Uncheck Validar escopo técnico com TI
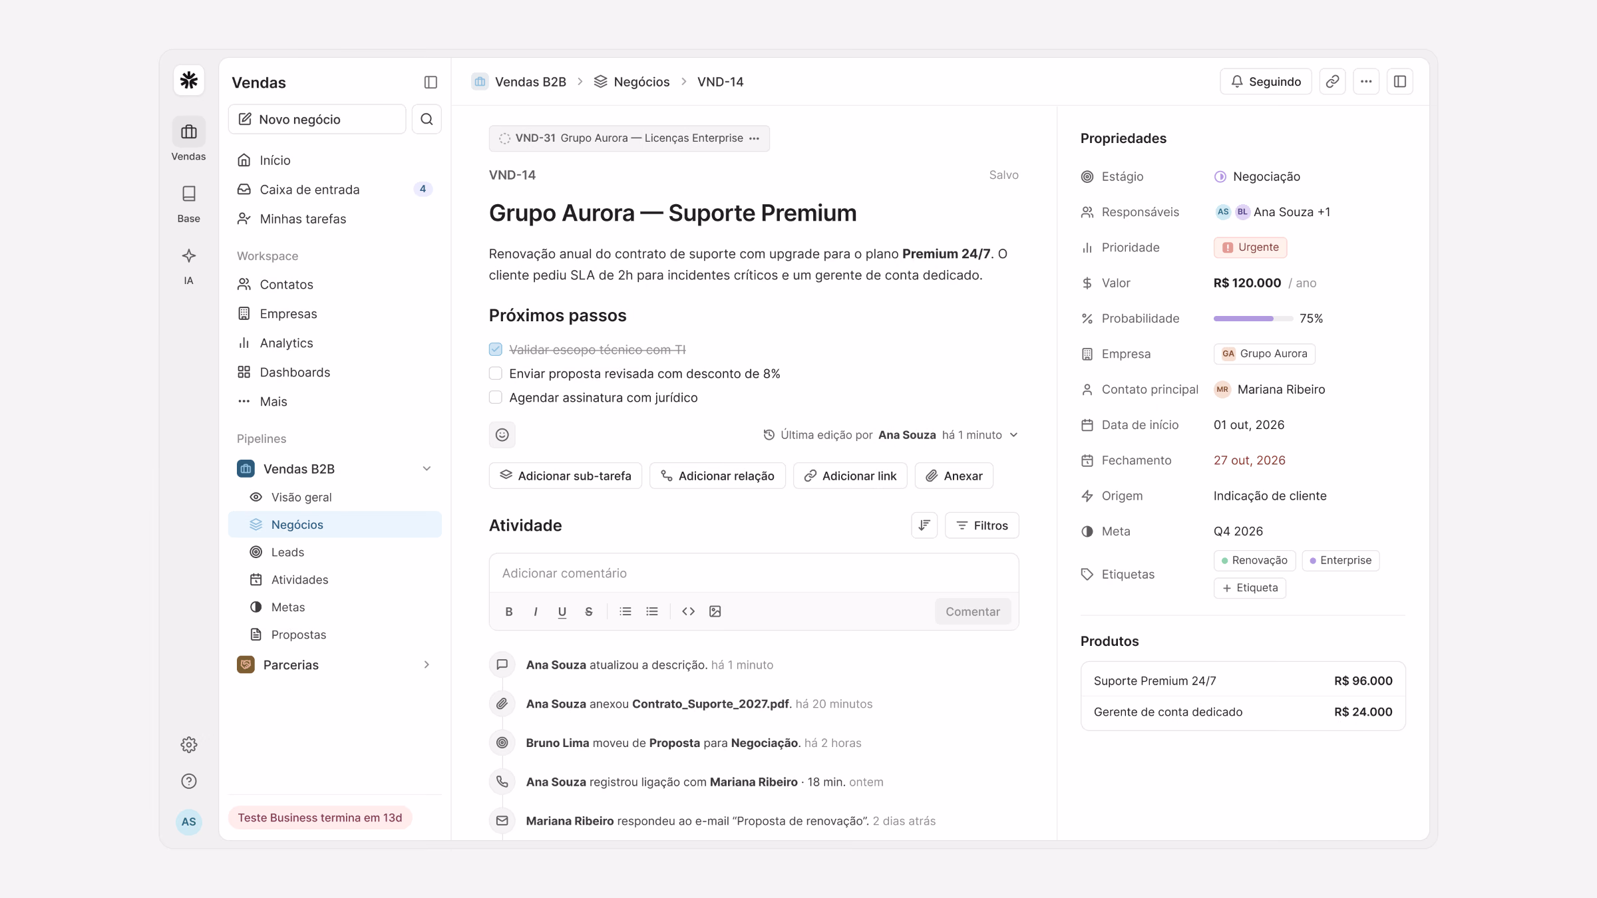The width and height of the screenshot is (1597, 898). [496, 349]
